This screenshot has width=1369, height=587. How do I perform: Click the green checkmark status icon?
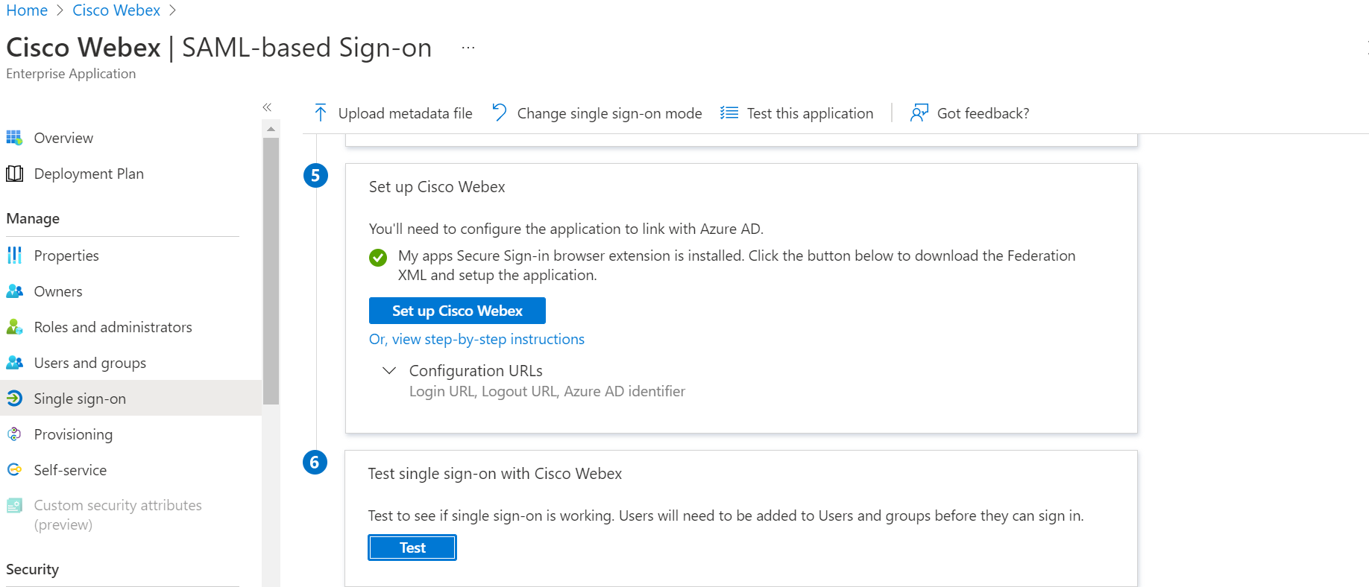[378, 258]
